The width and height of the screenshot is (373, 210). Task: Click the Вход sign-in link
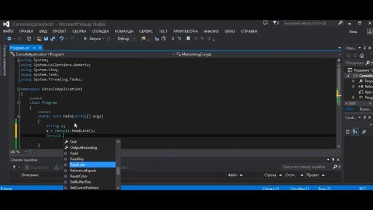(x=353, y=32)
